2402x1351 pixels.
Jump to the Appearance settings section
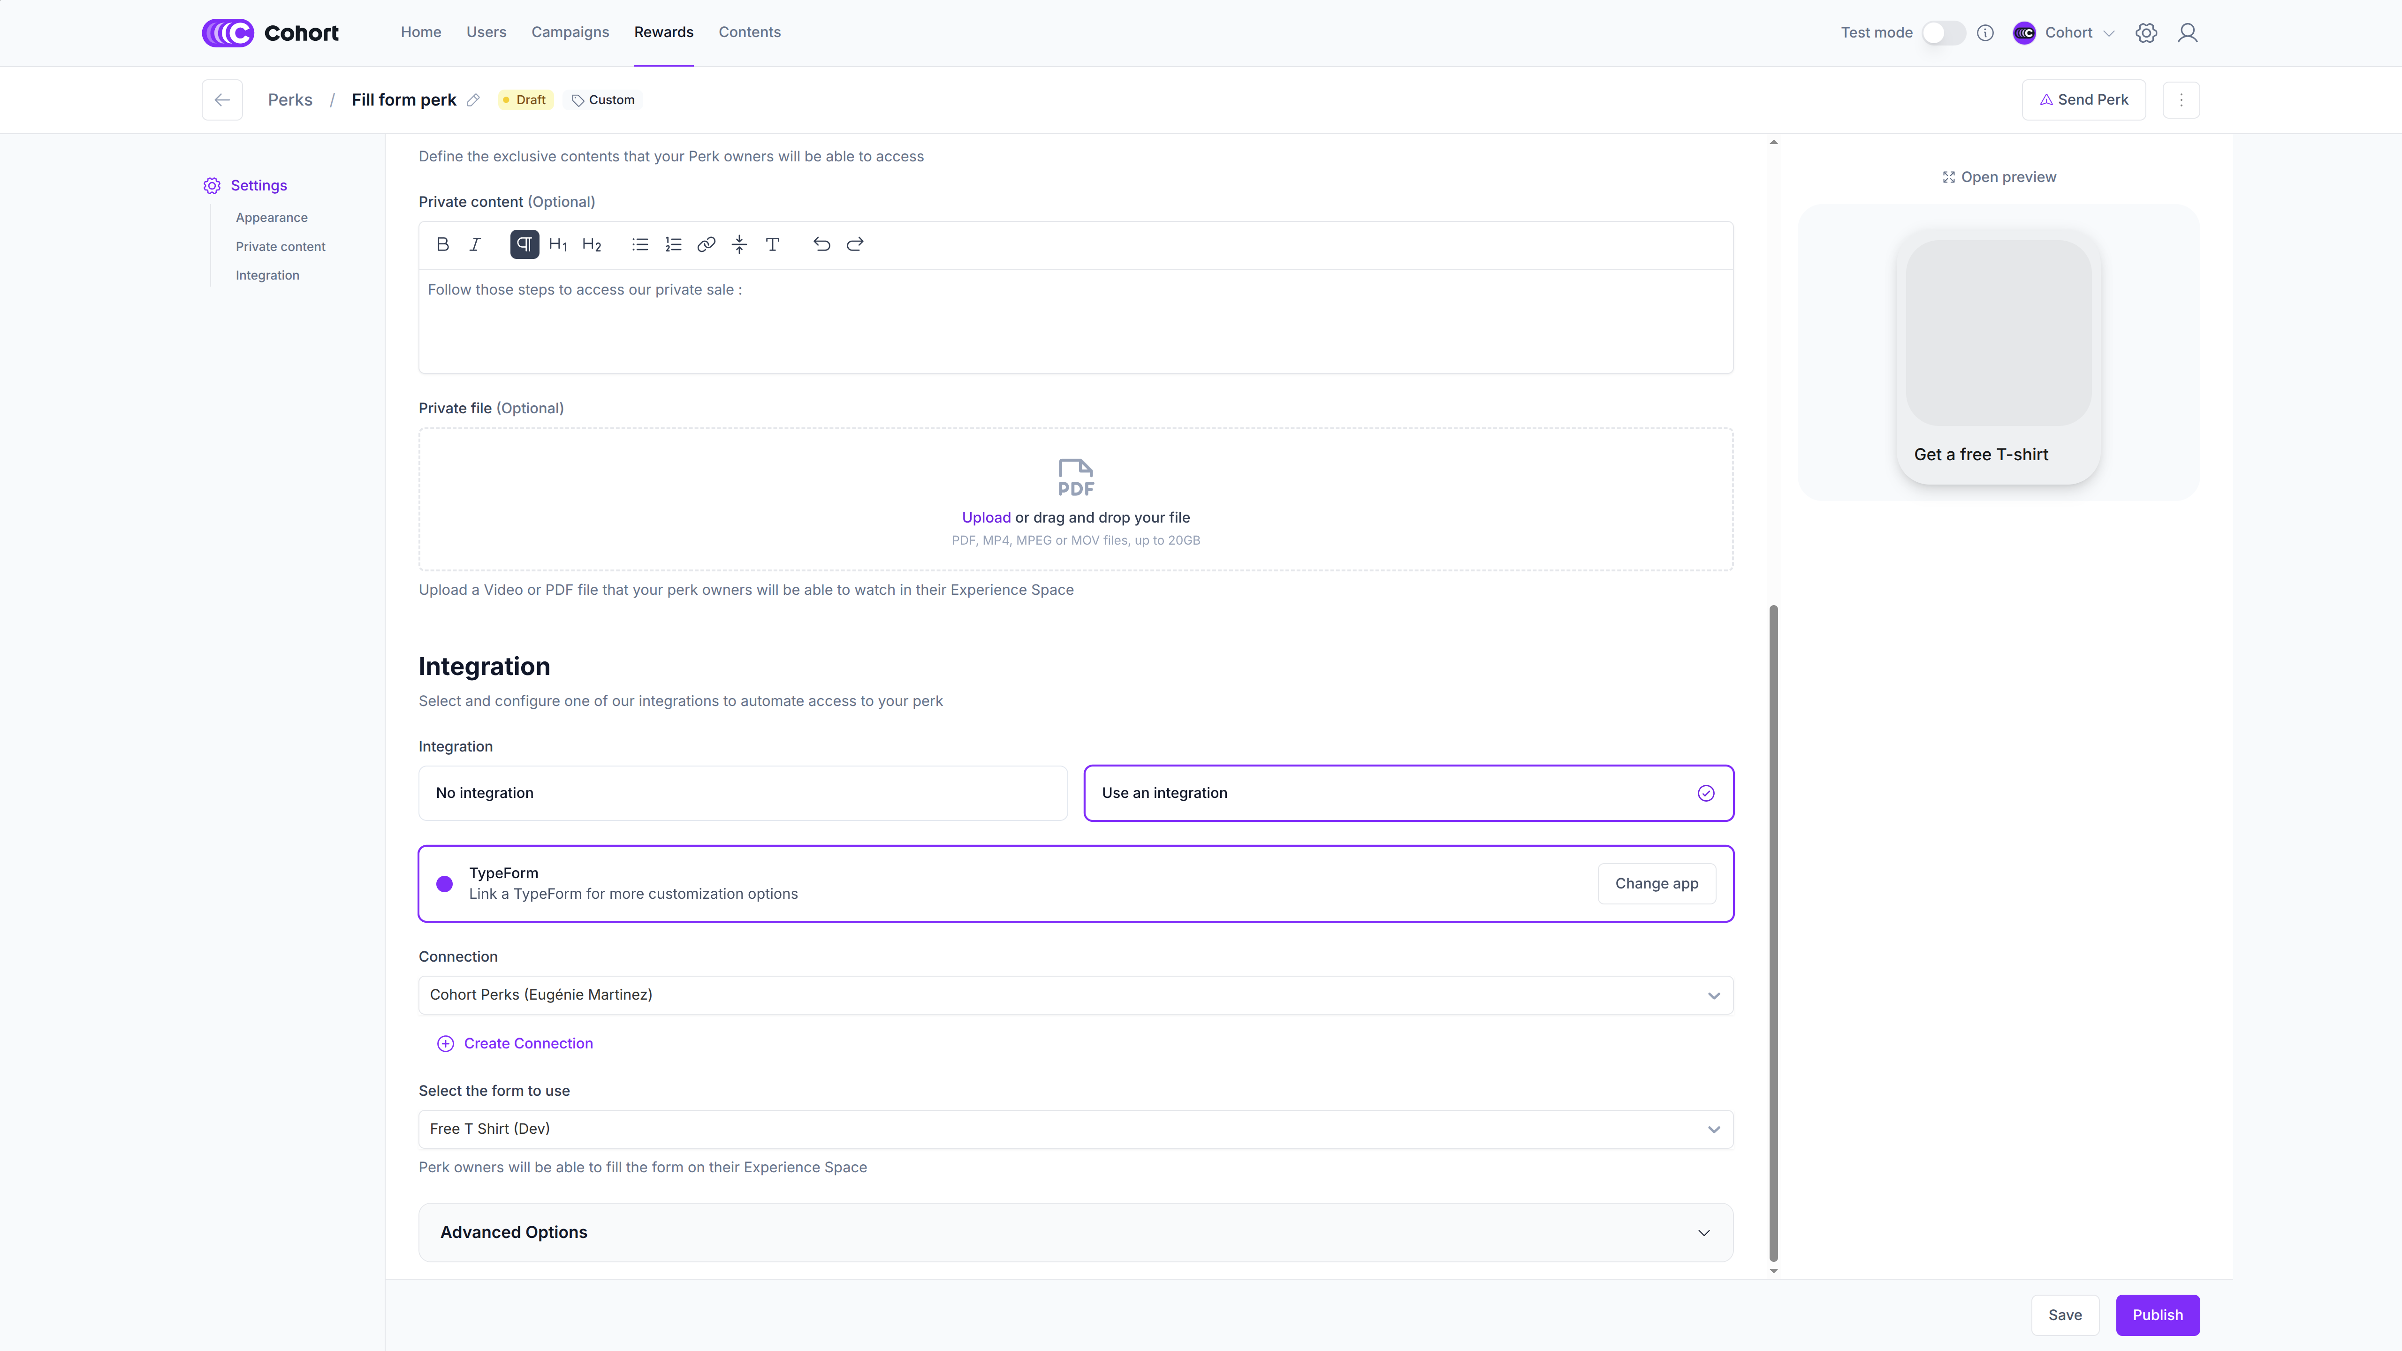coord(271,217)
